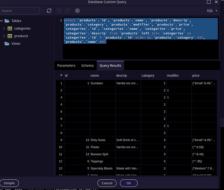
Task: Select the modifier column header
Action: pos(179,76)
